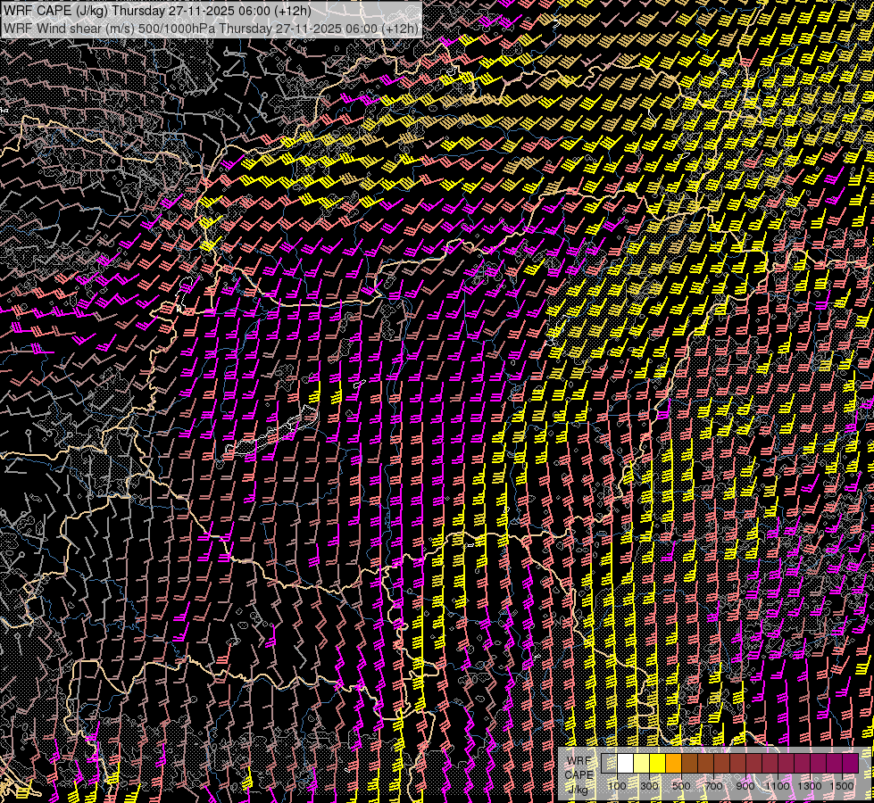Viewport: 874px width, 803px height.
Task: Select the 300 tick label on legend
Action: point(649,786)
